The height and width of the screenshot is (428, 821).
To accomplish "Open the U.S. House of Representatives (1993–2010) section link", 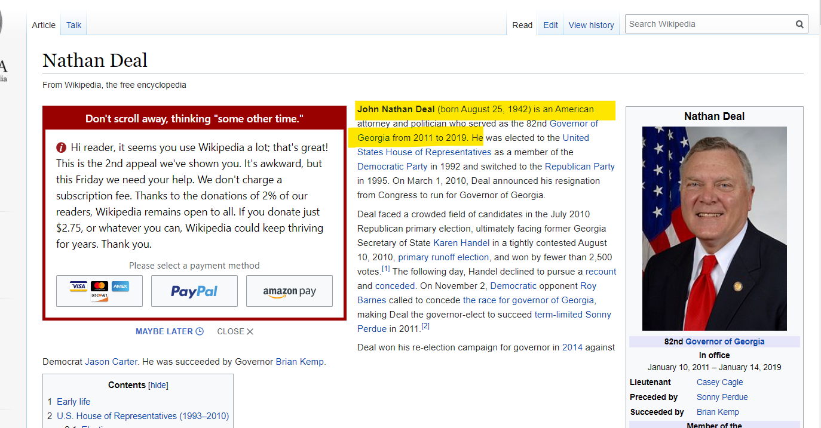I will [x=143, y=416].
